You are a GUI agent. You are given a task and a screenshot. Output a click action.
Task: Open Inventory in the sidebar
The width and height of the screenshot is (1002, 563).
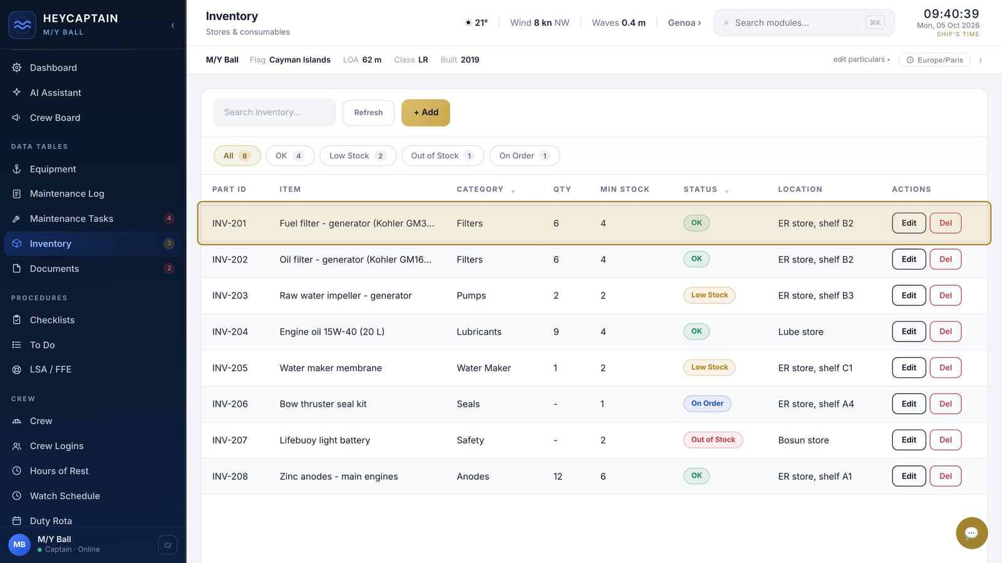(93, 243)
